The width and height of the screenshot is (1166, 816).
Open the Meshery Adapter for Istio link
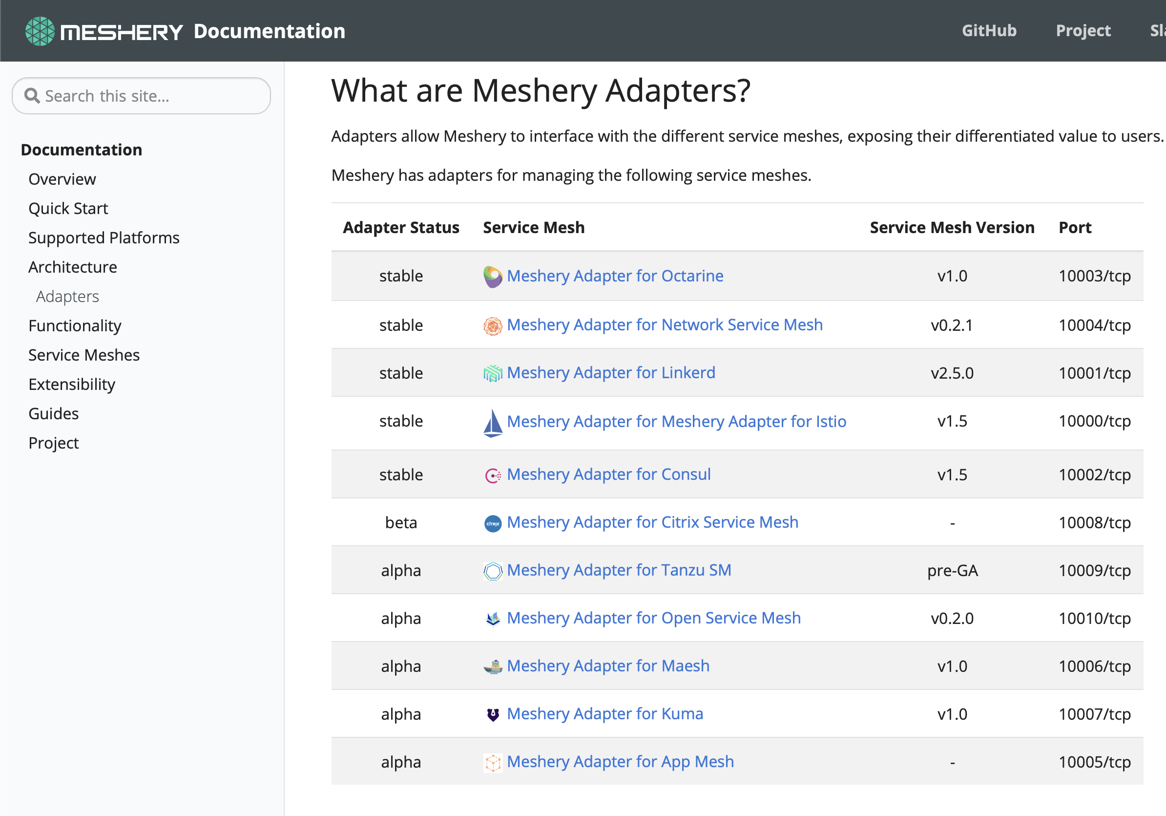[676, 422]
